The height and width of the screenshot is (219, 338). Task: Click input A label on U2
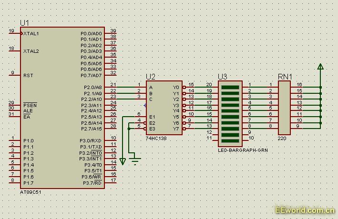pyautogui.click(x=151, y=88)
